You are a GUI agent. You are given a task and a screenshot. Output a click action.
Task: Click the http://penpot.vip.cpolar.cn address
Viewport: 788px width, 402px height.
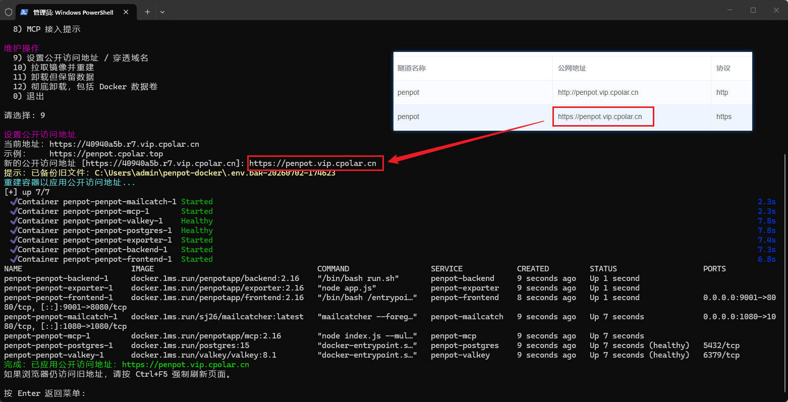598,92
